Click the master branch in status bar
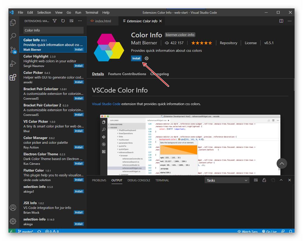The image size is (303, 241). click(25, 231)
